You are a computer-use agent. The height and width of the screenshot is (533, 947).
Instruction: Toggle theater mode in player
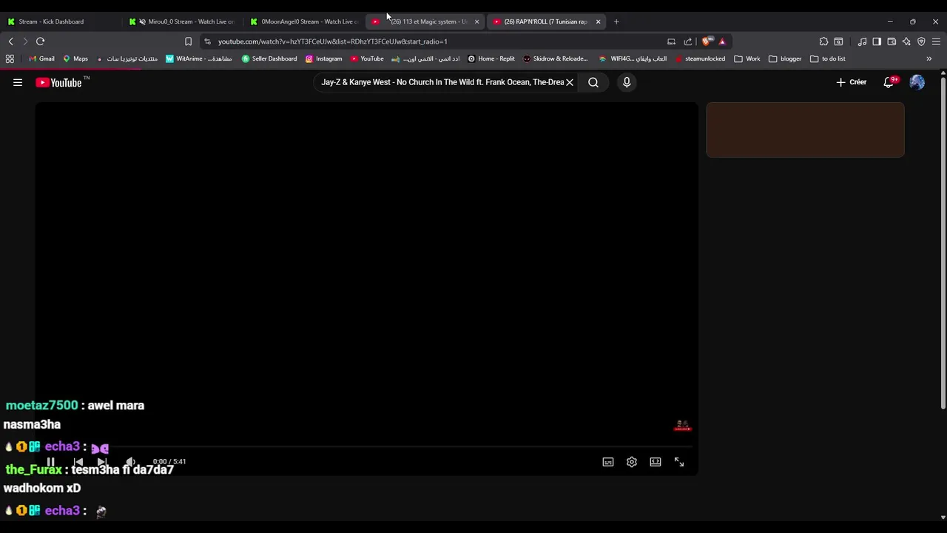(x=656, y=462)
